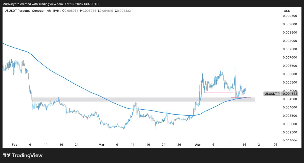Image resolution: width=304 pixels, height=163 pixels.
Task: Click the Mar label on time axis
Action: coord(101,144)
